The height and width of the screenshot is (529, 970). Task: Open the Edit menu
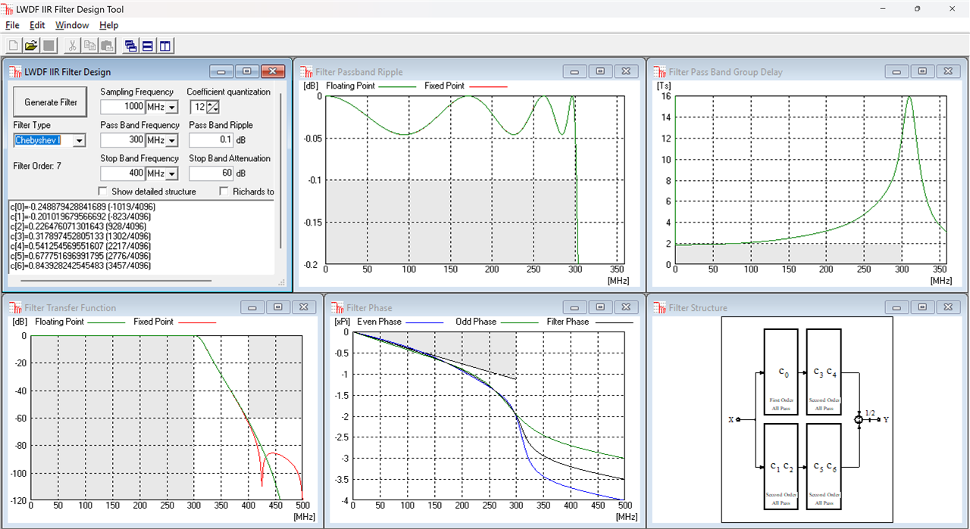pos(37,25)
